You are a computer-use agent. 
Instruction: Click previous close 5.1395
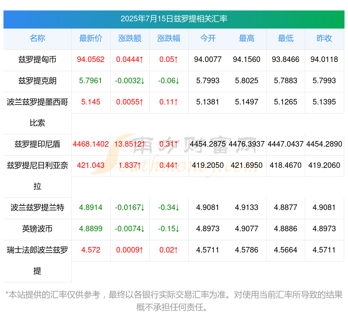324,102
